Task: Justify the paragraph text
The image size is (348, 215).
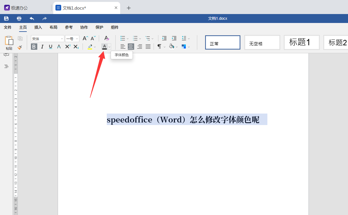Action: pos(148,47)
